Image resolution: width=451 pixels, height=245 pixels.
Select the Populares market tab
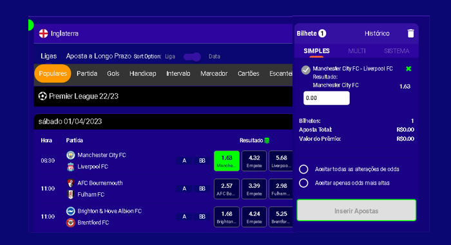pyautogui.click(x=53, y=73)
